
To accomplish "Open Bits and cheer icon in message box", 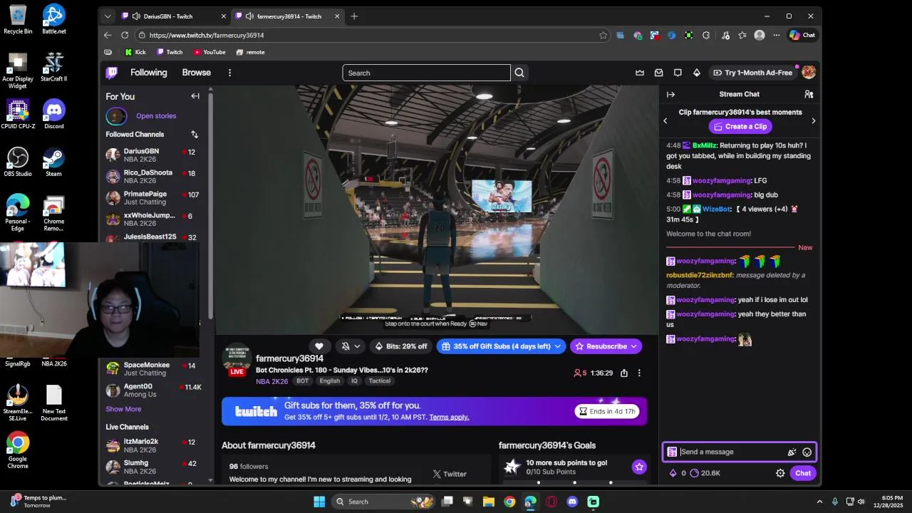I will click(792, 452).
